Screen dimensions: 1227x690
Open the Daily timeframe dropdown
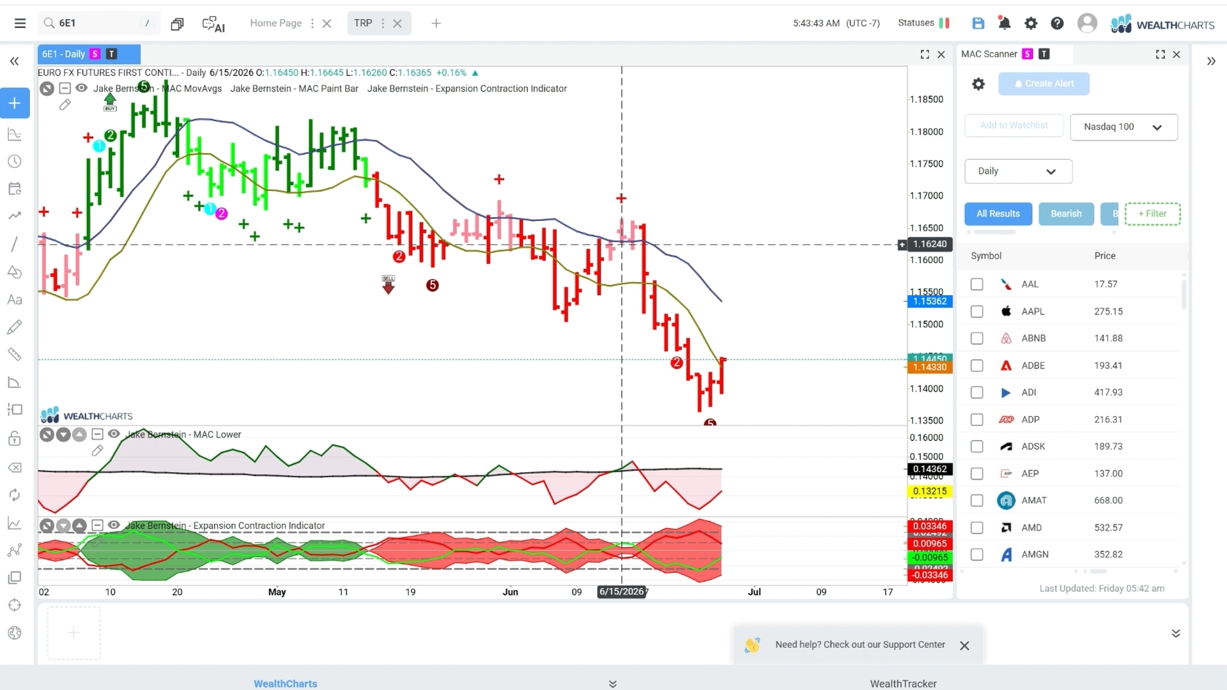pyautogui.click(x=1018, y=171)
